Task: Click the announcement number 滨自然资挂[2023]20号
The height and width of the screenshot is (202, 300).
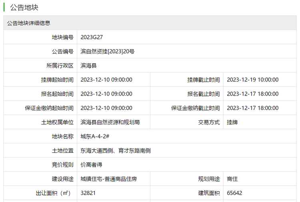Action: tap(107, 52)
